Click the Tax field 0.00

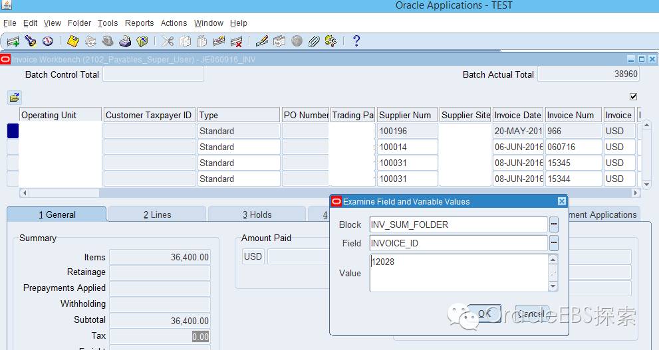(160, 336)
